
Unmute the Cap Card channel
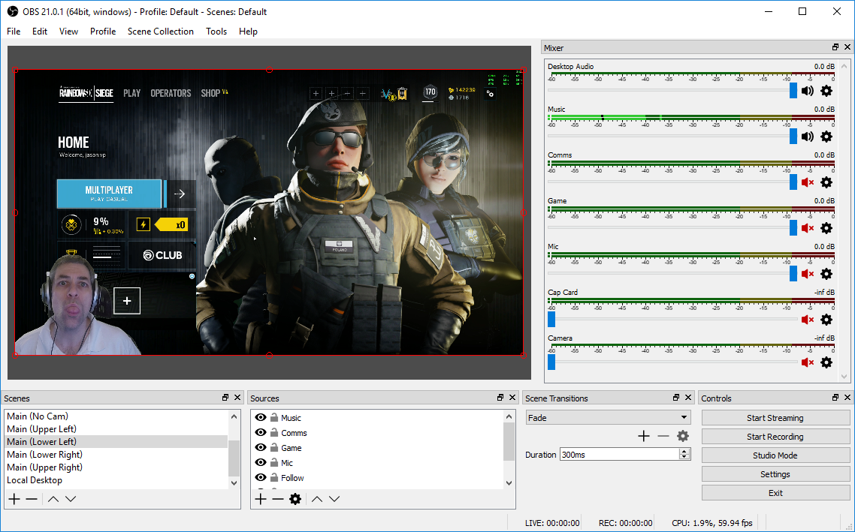point(807,320)
